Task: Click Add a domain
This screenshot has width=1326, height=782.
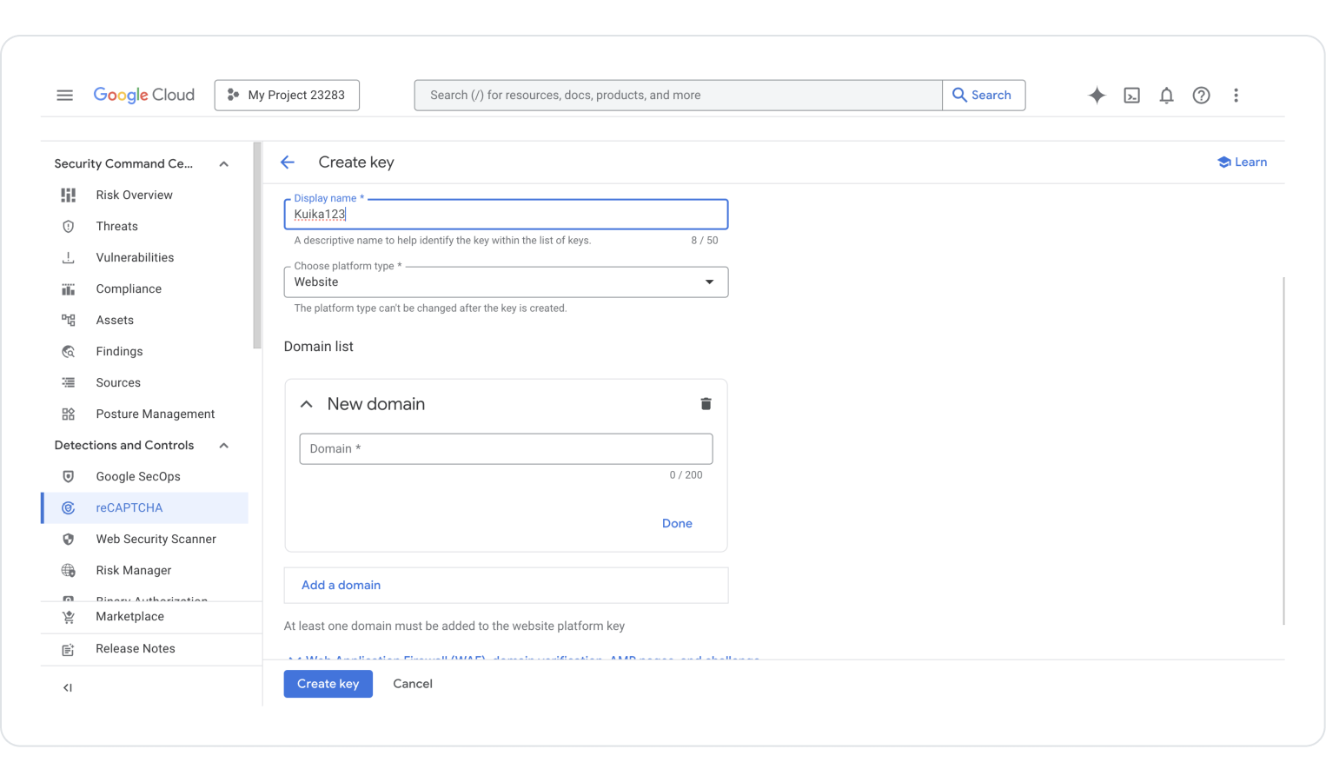Action: (341, 586)
